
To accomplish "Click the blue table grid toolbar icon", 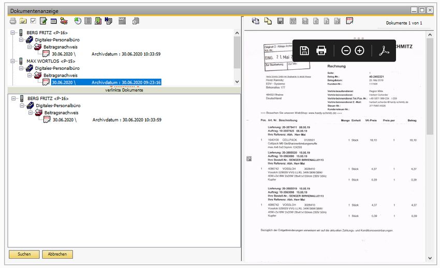I will (x=53, y=21).
